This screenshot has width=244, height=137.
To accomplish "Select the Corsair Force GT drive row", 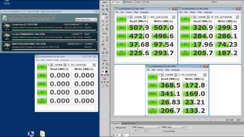I will [50, 27].
